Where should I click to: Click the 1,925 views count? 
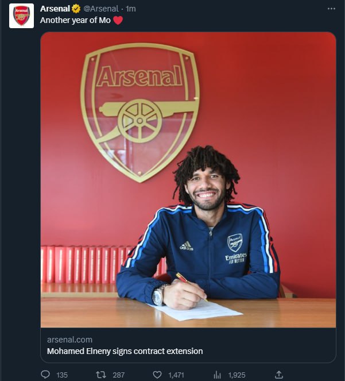[x=237, y=375]
